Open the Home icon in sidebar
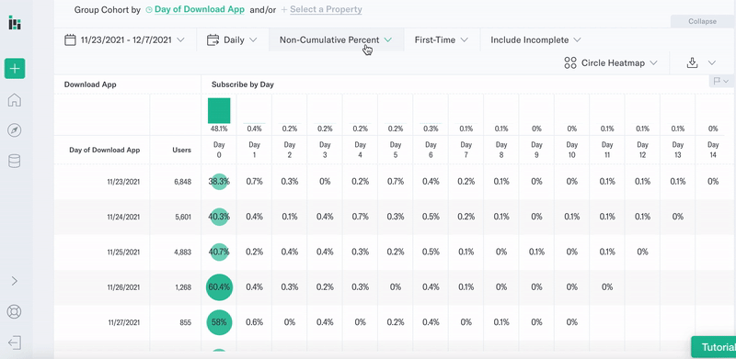736x359 pixels. 15,100
